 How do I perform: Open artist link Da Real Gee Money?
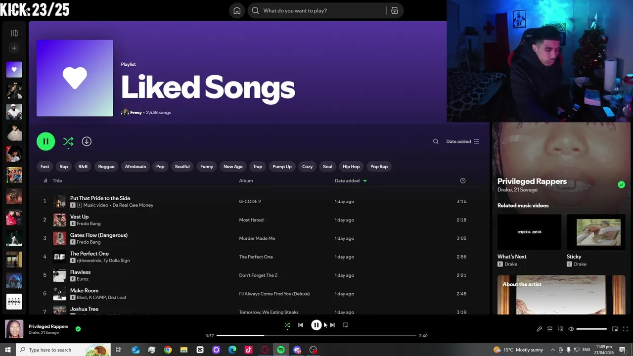pos(133,205)
